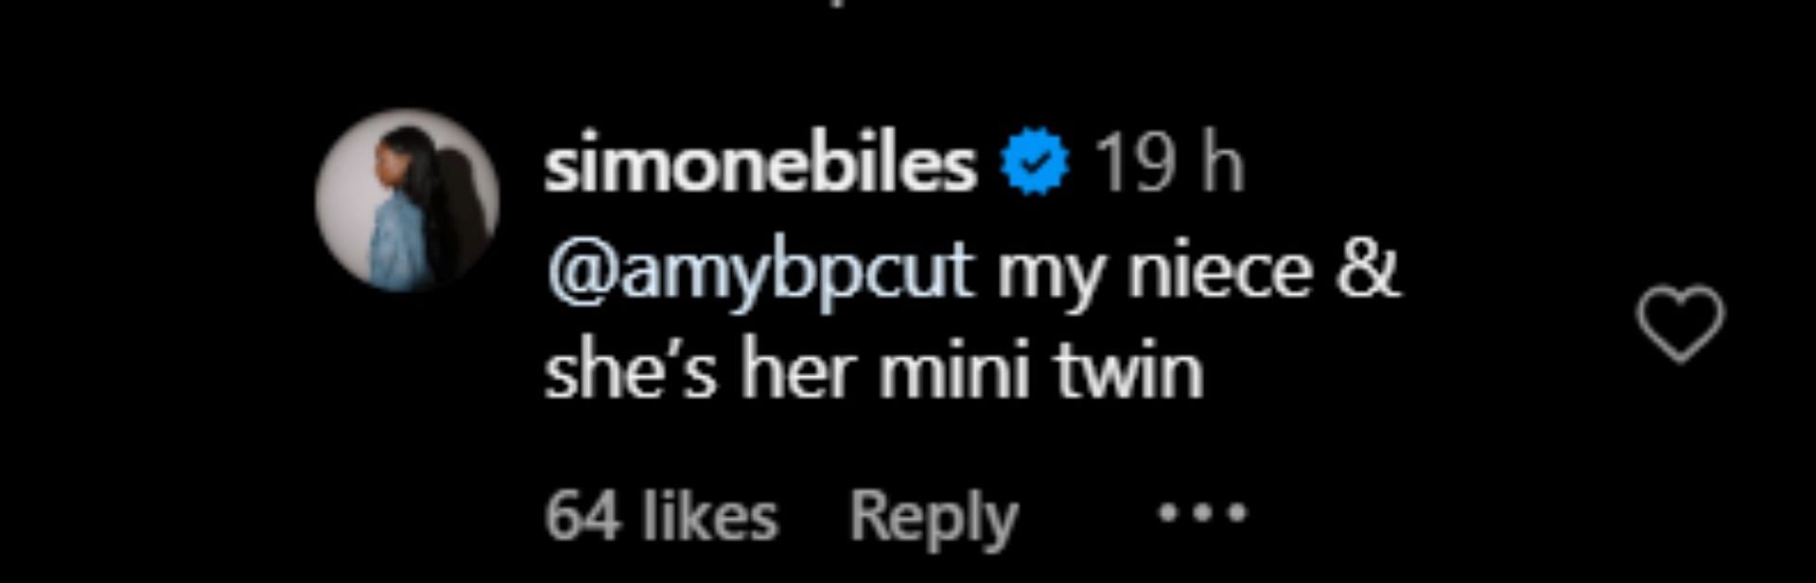Click the number 64 in the like count
Screen dimensions: 1816x583
[x=583, y=517]
